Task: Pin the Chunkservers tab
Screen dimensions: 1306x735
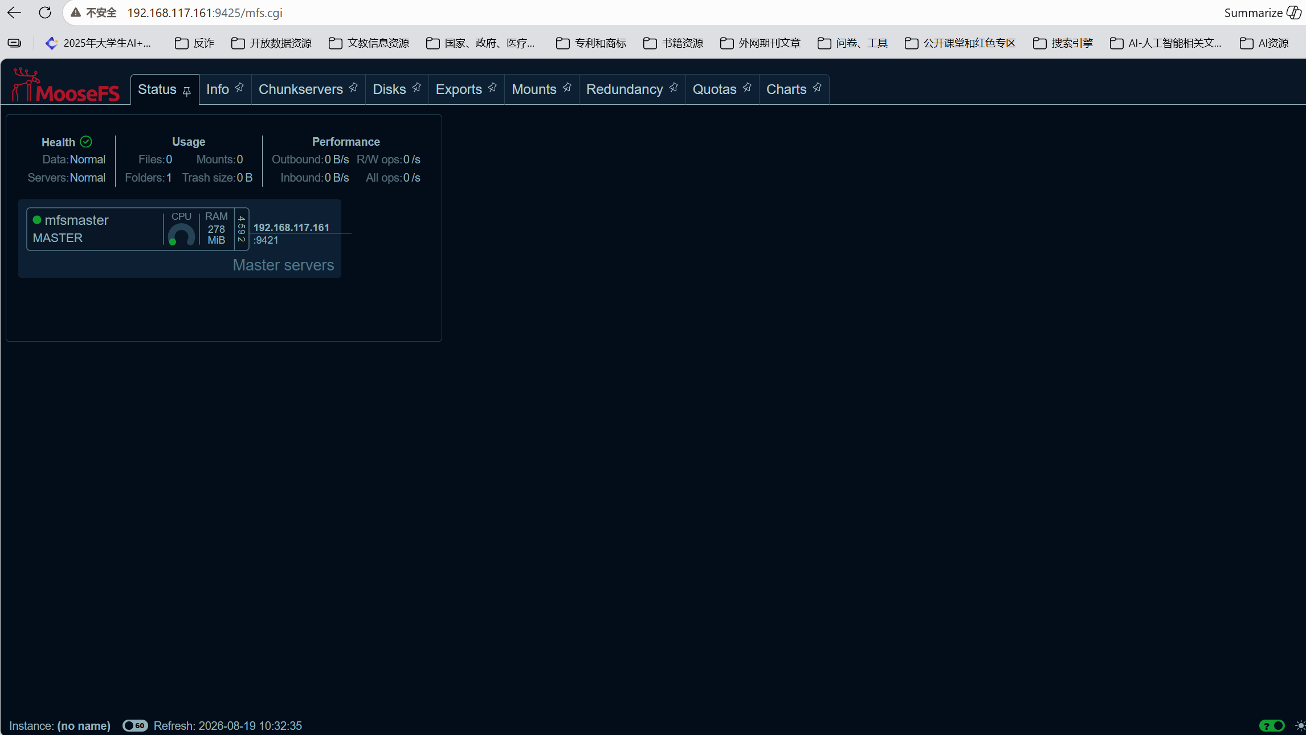Action: (353, 87)
